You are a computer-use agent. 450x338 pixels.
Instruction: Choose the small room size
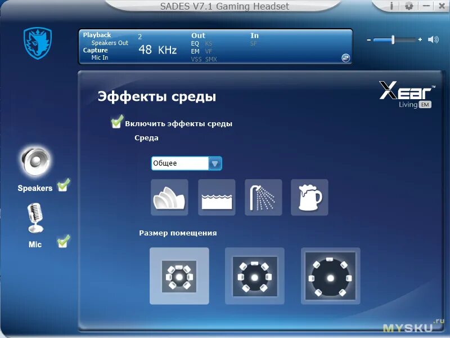coord(179,276)
